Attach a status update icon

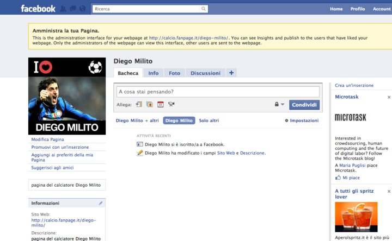coord(139,104)
